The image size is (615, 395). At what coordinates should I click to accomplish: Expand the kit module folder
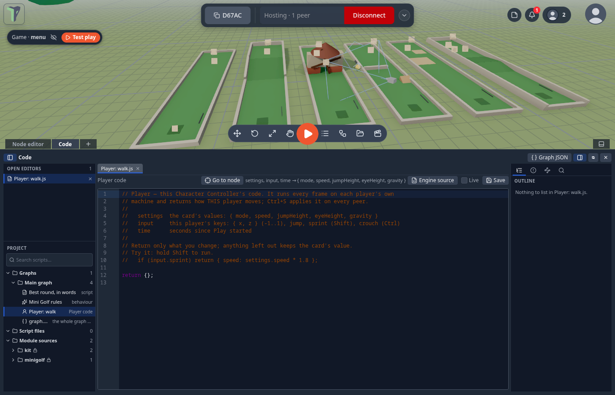[x=13, y=350]
